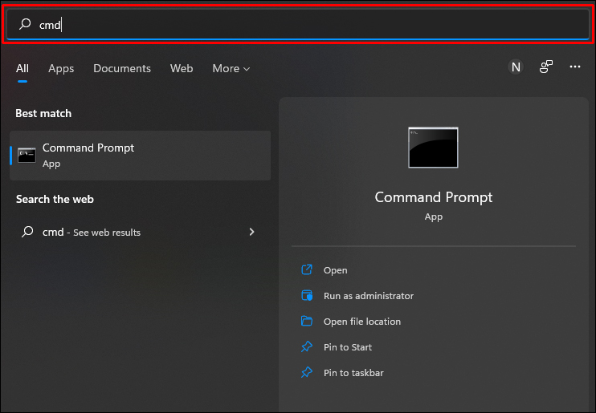This screenshot has height=413, width=596.
Task: Click the search magnifier icon in search box
Action: coord(25,25)
